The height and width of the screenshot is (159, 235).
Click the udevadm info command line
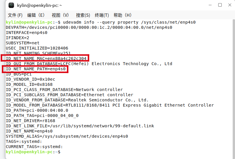(x=101, y=22)
